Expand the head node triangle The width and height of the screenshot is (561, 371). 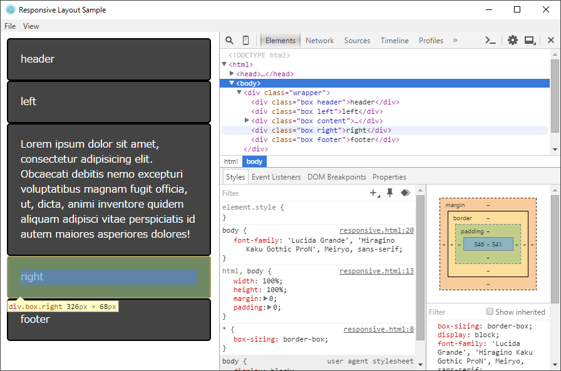click(232, 73)
